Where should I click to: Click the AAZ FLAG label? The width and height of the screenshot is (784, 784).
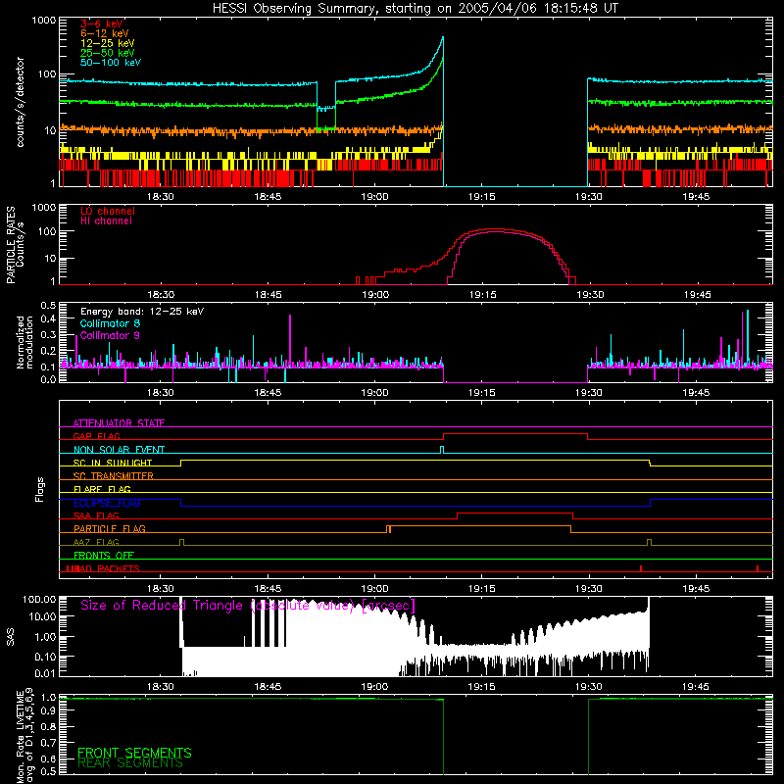coord(96,542)
